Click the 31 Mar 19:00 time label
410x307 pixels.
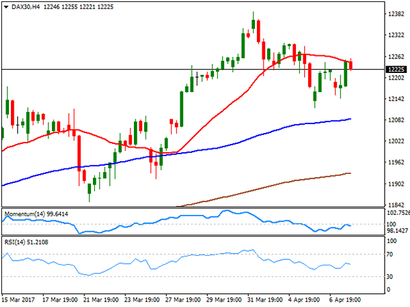[265, 299]
